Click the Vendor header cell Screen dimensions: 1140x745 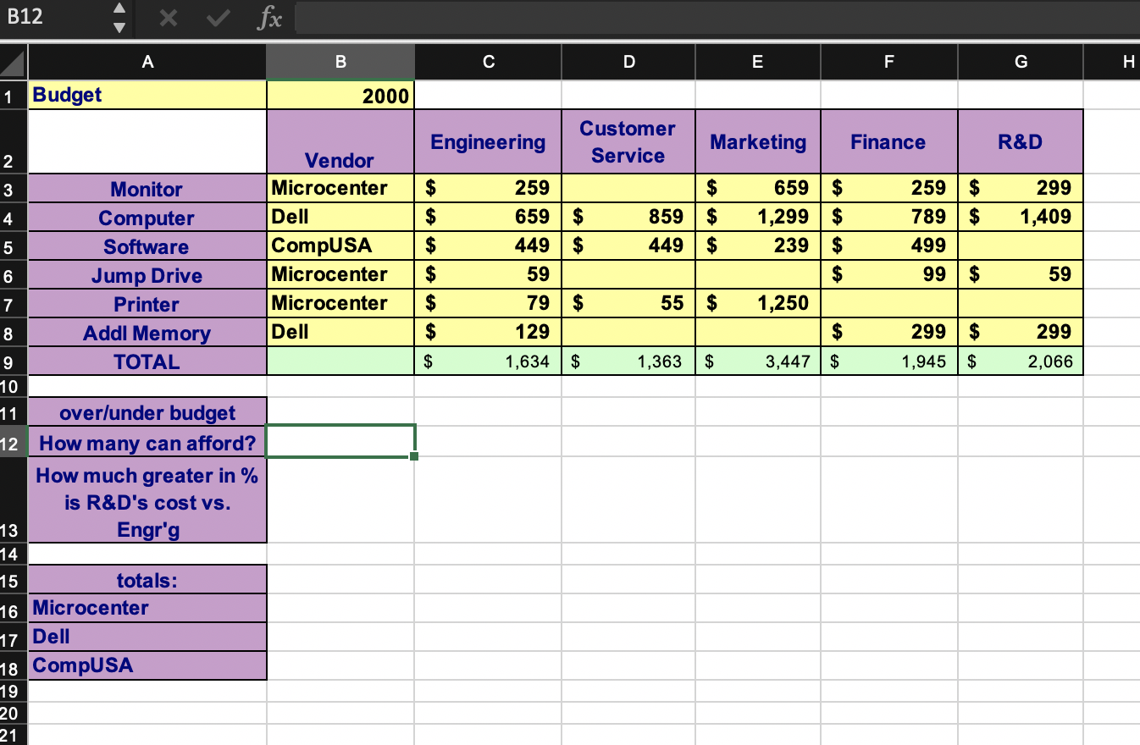(x=340, y=141)
